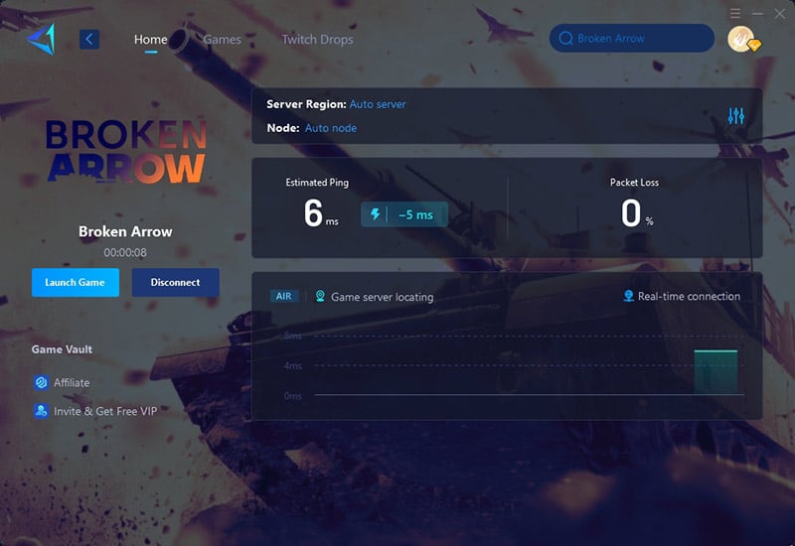Click the Game Vault heading
Image resolution: width=795 pixels, height=546 pixels.
click(x=62, y=349)
